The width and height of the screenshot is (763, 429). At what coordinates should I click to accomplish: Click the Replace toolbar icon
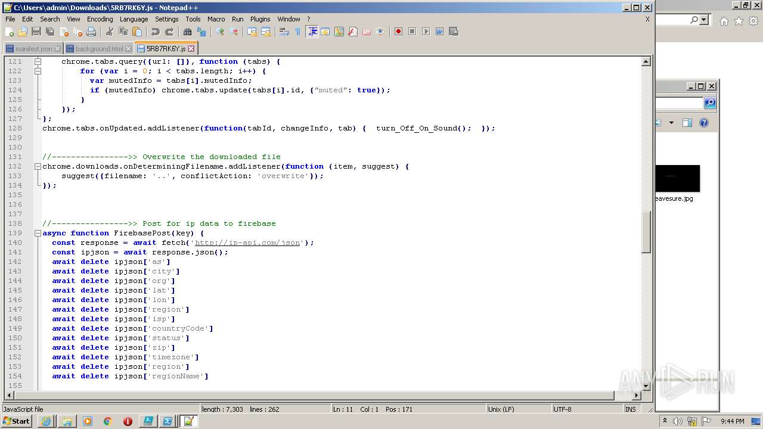point(201,32)
